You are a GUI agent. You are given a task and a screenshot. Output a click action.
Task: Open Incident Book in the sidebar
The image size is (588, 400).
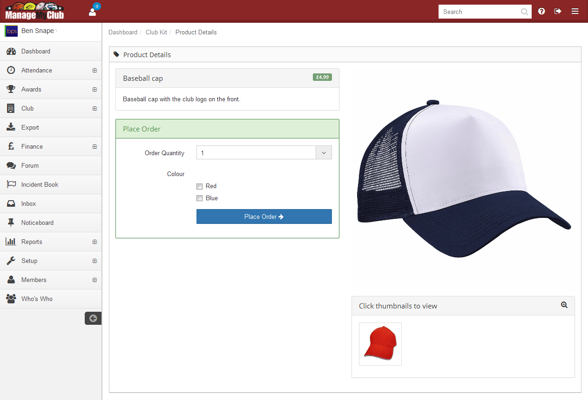coord(51,184)
